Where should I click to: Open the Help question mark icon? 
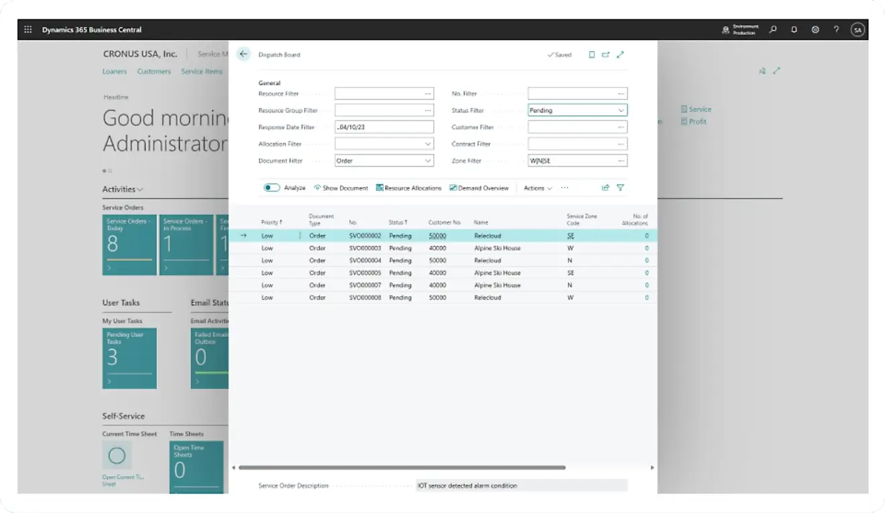(x=836, y=29)
